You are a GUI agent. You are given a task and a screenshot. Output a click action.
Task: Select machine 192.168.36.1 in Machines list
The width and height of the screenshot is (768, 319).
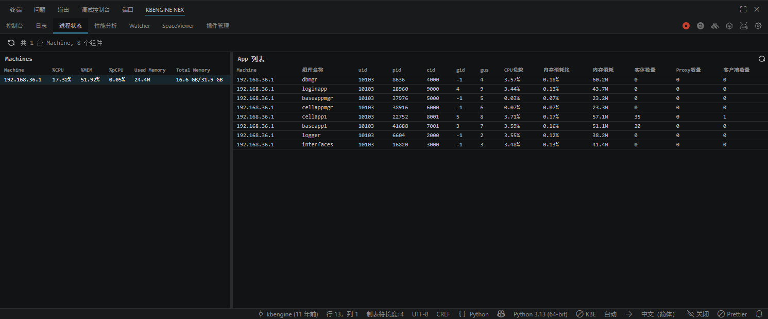(x=114, y=79)
